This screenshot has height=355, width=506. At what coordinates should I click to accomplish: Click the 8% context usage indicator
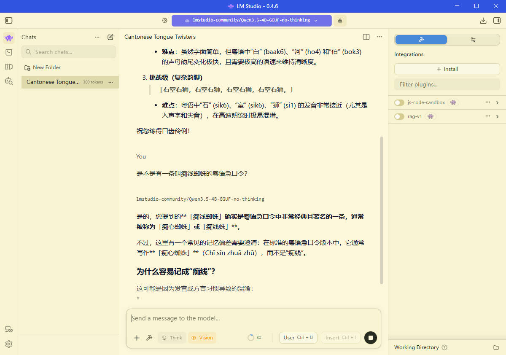(255, 337)
